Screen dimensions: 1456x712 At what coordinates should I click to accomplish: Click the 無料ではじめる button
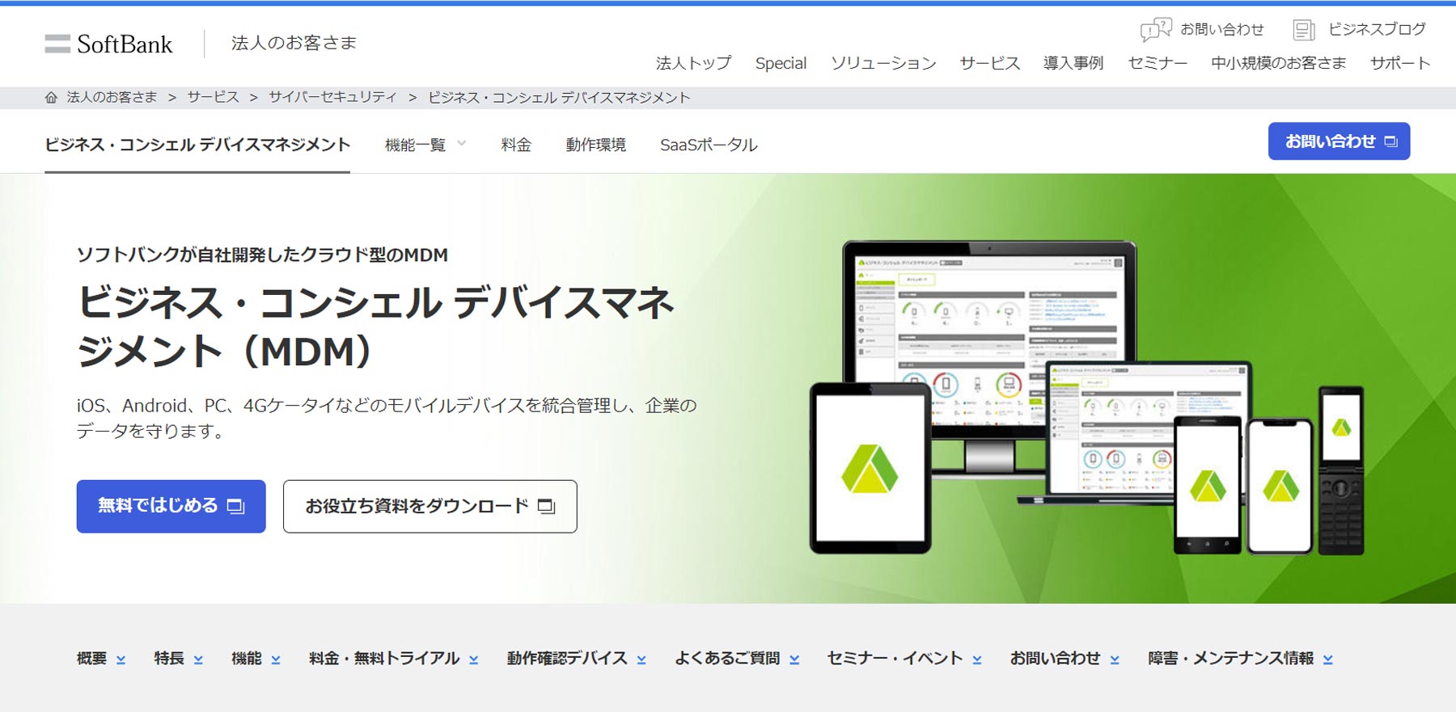pyautogui.click(x=171, y=507)
